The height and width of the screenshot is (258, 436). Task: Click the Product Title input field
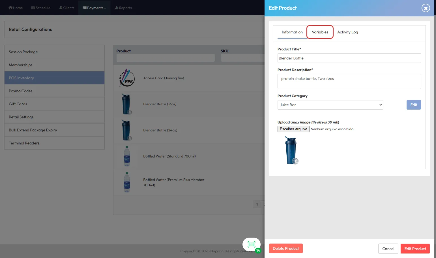point(349,58)
